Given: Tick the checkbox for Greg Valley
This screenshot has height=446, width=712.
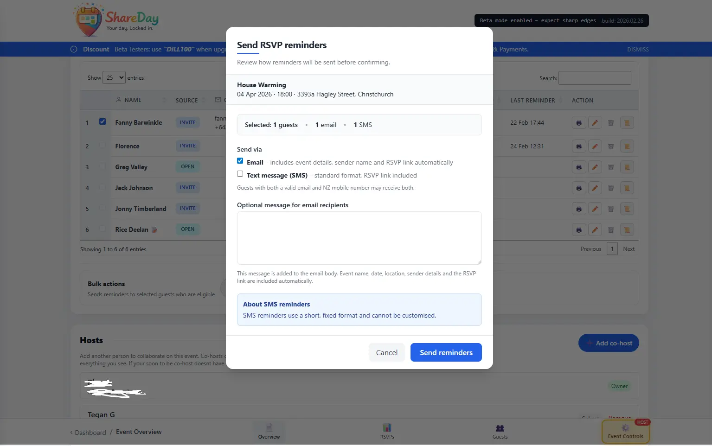Looking at the screenshot, I should tap(103, 166).
